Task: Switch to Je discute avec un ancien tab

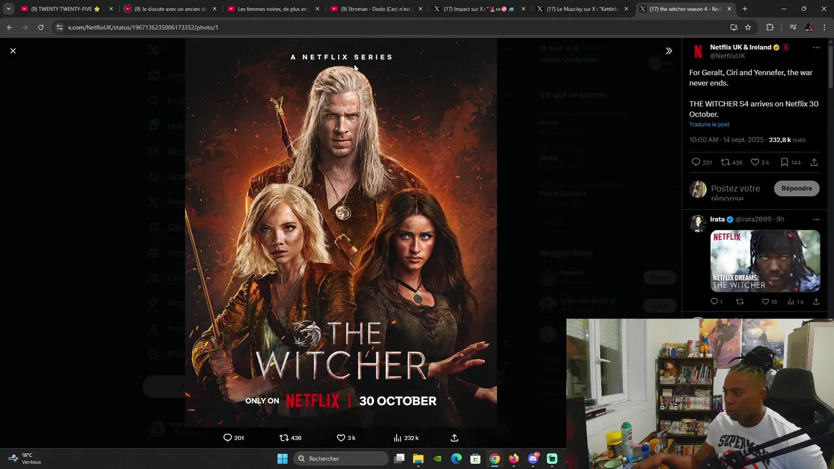Action: point(169,9)
